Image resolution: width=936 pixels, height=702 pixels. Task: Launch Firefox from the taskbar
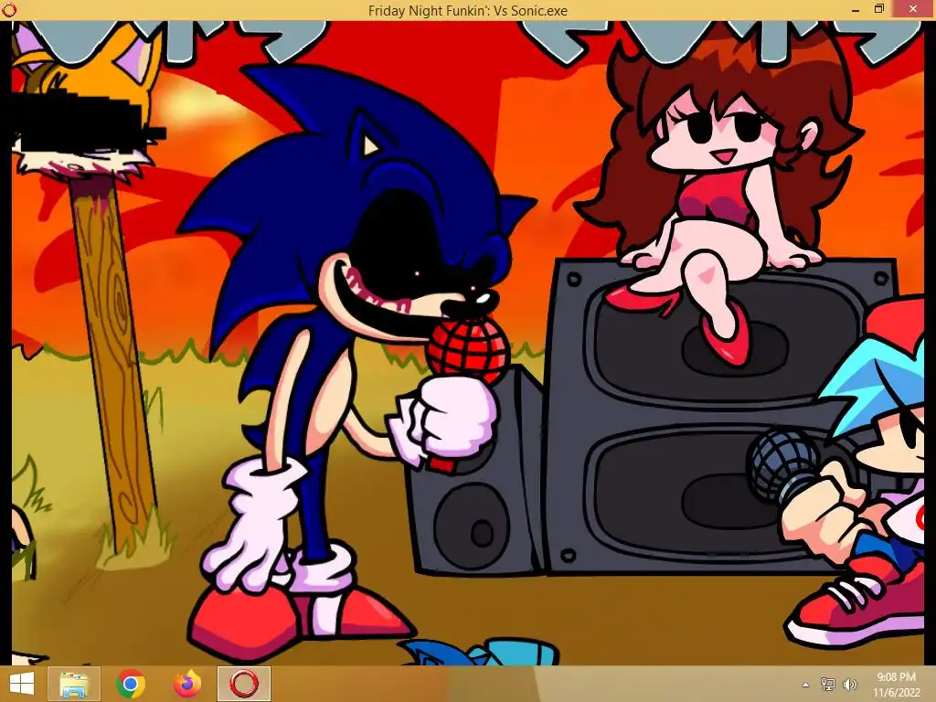click(x=186, y=684)
